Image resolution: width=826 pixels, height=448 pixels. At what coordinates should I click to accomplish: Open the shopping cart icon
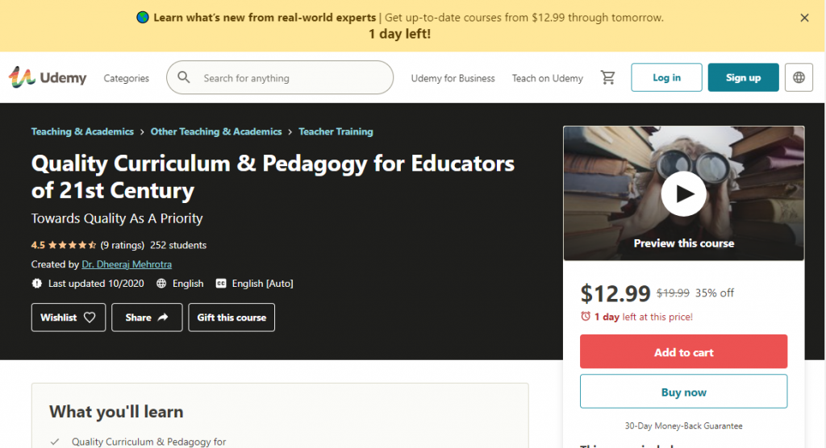(608, 77)
